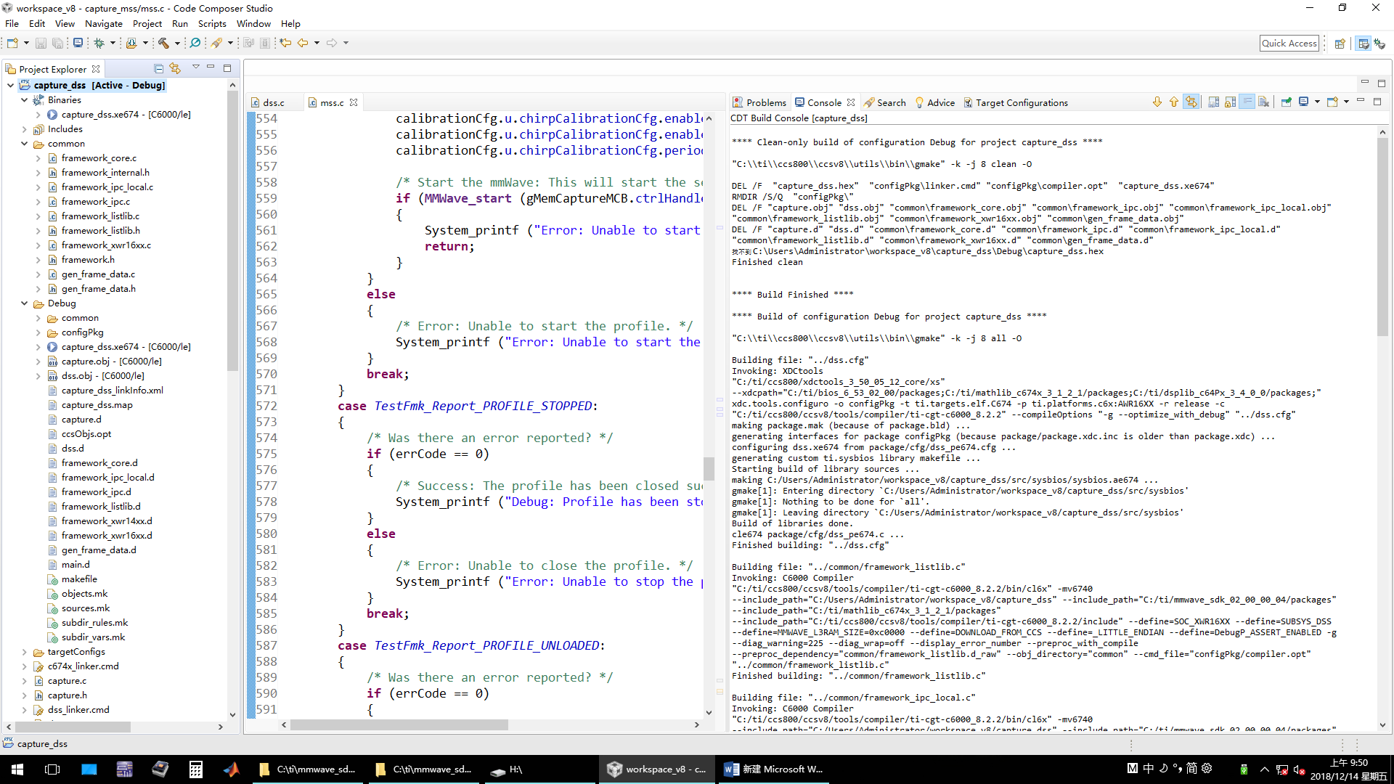The image size is (1394, 784).
Task: Toggle Scroll Lock in console toolbar
Action: [x=1230, y=102]
